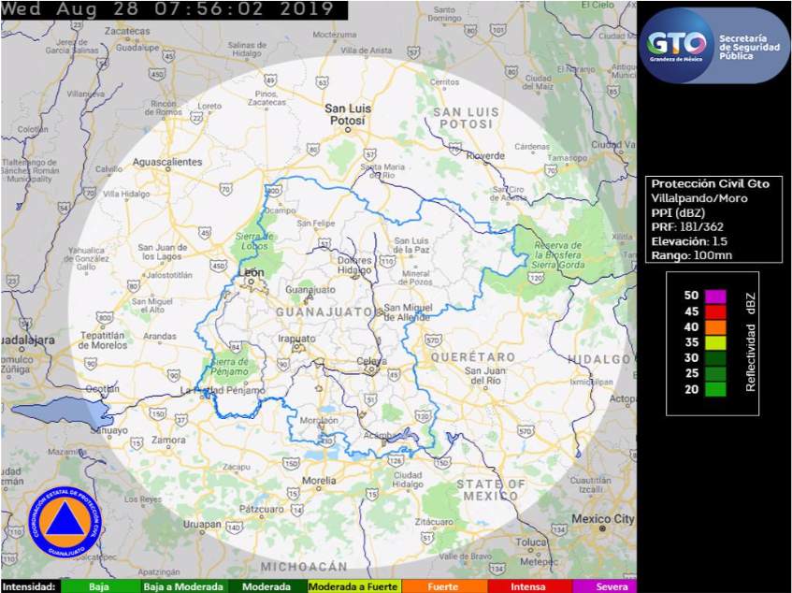
Task: Select the magenta 50 dBZ color swatch
Action: coord(715,296)
